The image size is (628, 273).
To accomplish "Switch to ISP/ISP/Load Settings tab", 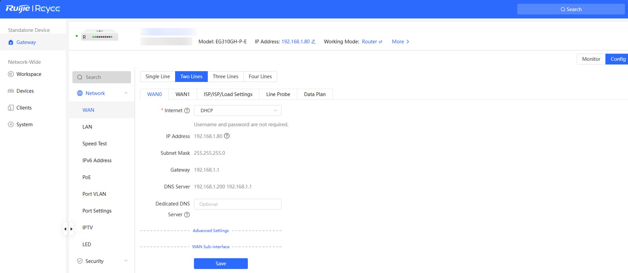I will (228, 94).
